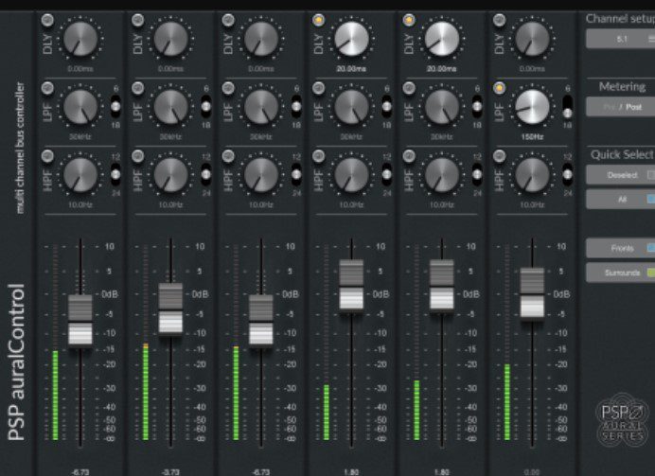Flip the LPF 6/18 slope switch on the sixth channel

(567, 107)
